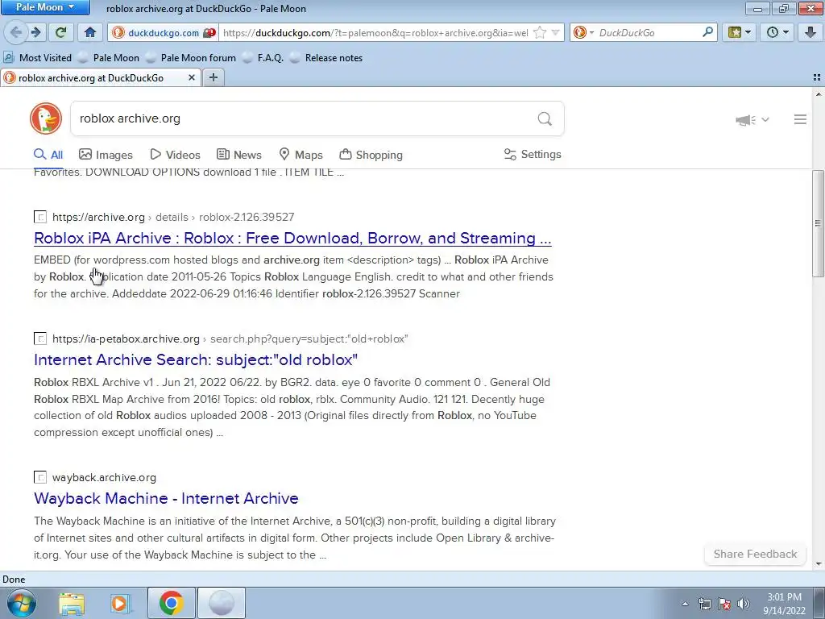Click the Action Center flag icon
Screen dimensions: 825x619
(x=724, y=604)
